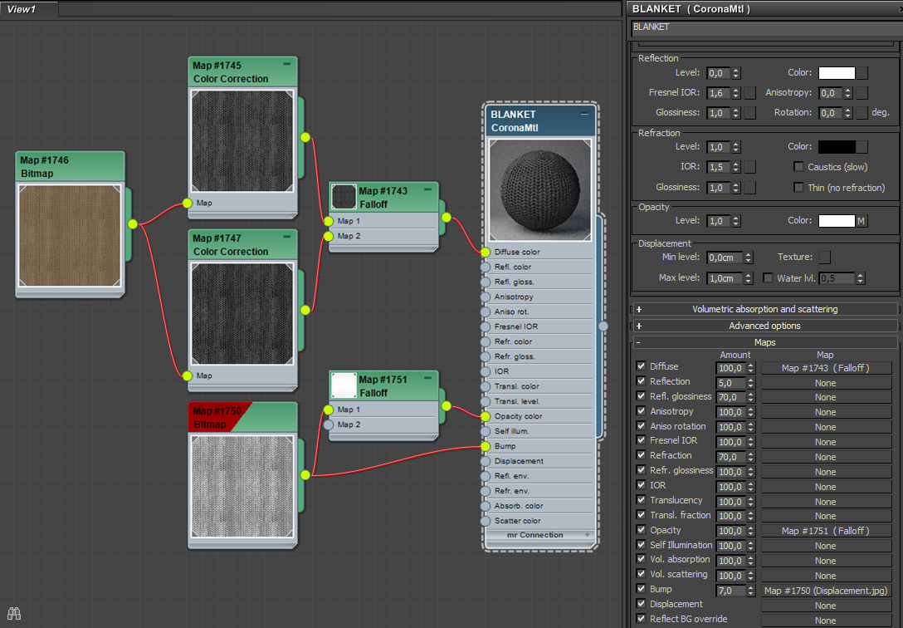Uncheck the Diffuse map checkbox
This screenshot has width=903, height=628.
point(641,366)
